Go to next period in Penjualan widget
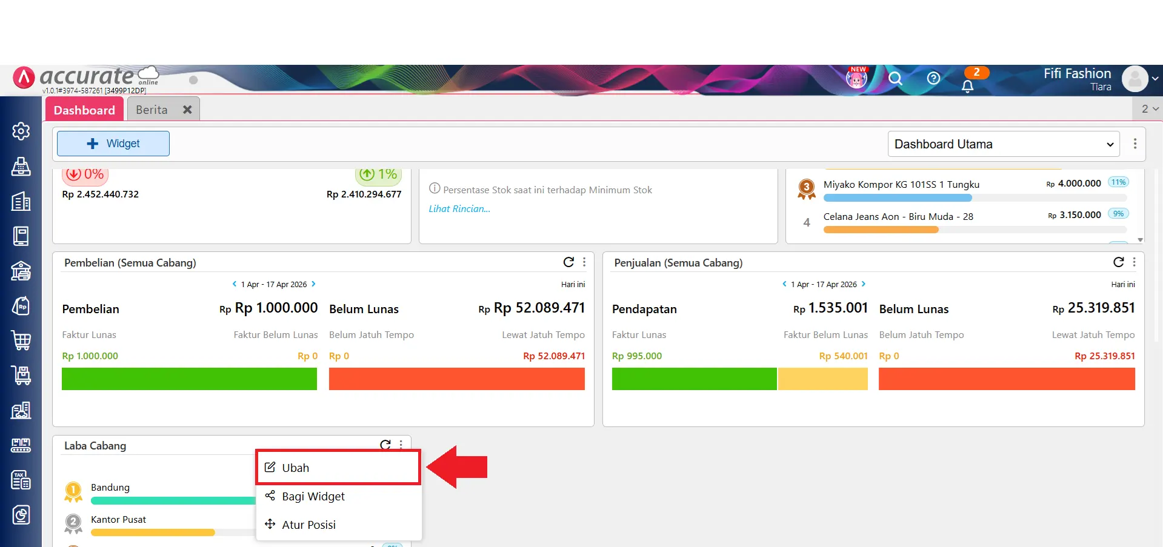This screenshot has height=547, width=1163. pos(864,284)
